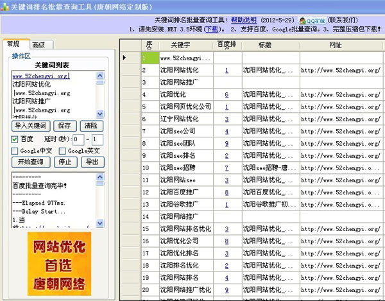This screenshot has width=385, height=301.
Task: Open rank link 3 for 辽宁网站优化
Action: point(227,119)
